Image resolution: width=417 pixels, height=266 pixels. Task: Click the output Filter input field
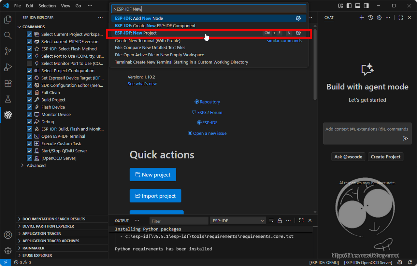pyautogui.click(x=179, y=221)
